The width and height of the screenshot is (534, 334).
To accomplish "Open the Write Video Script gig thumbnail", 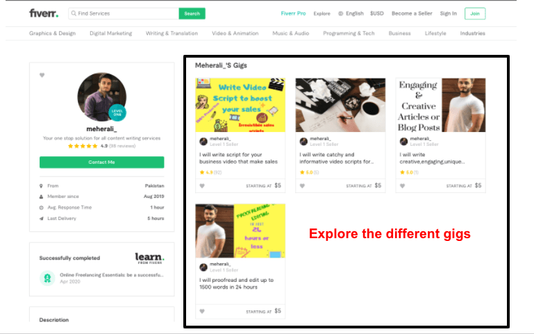I will pyautogui.click(x=240, y=105).
